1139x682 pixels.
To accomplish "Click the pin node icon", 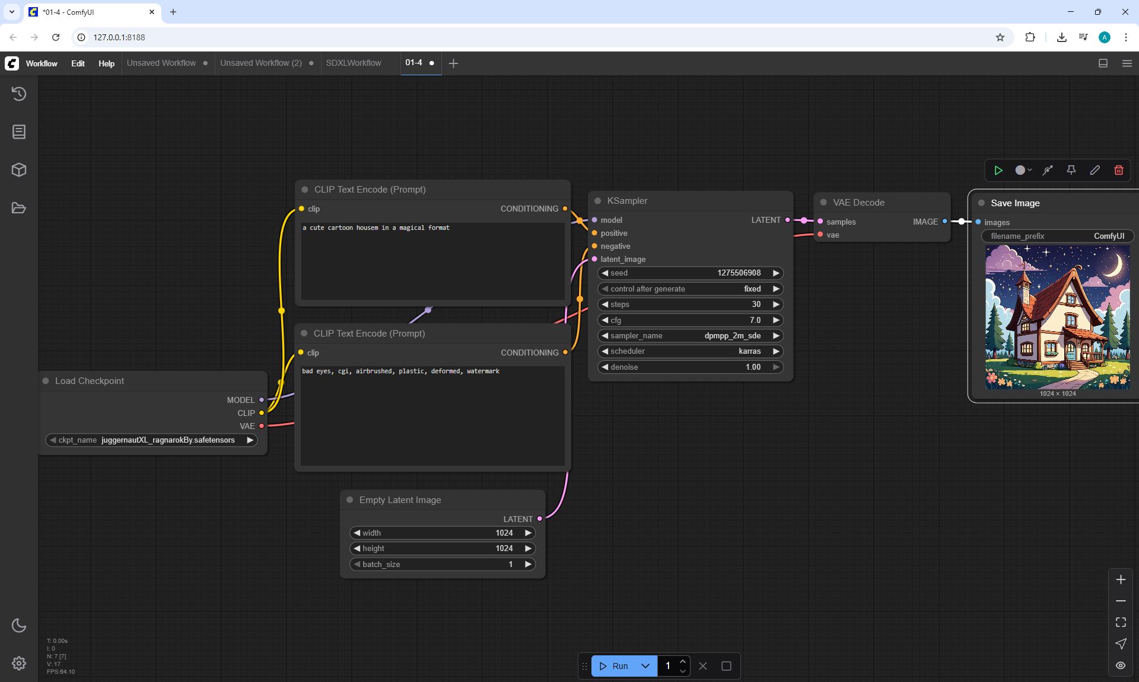I will click(x=1071, y=170).
